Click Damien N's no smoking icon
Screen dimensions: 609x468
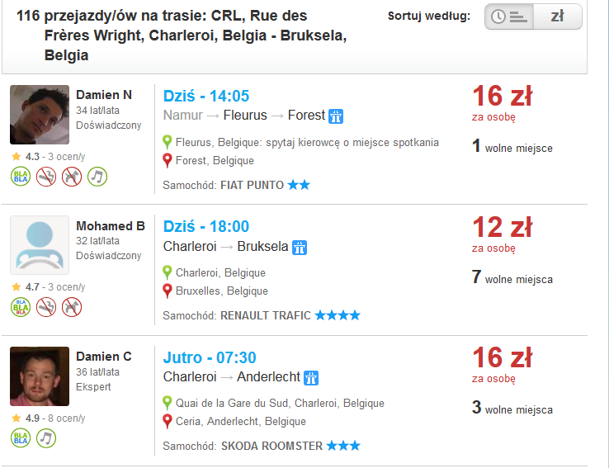(46, 177)
